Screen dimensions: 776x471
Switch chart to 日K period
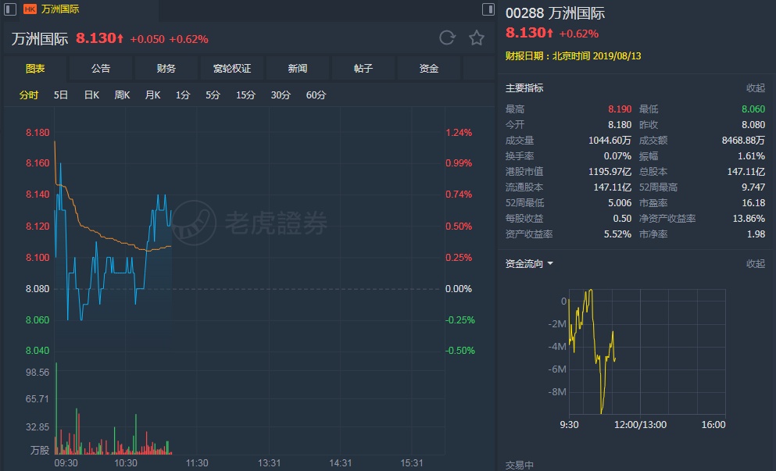(x=91, y=95)
